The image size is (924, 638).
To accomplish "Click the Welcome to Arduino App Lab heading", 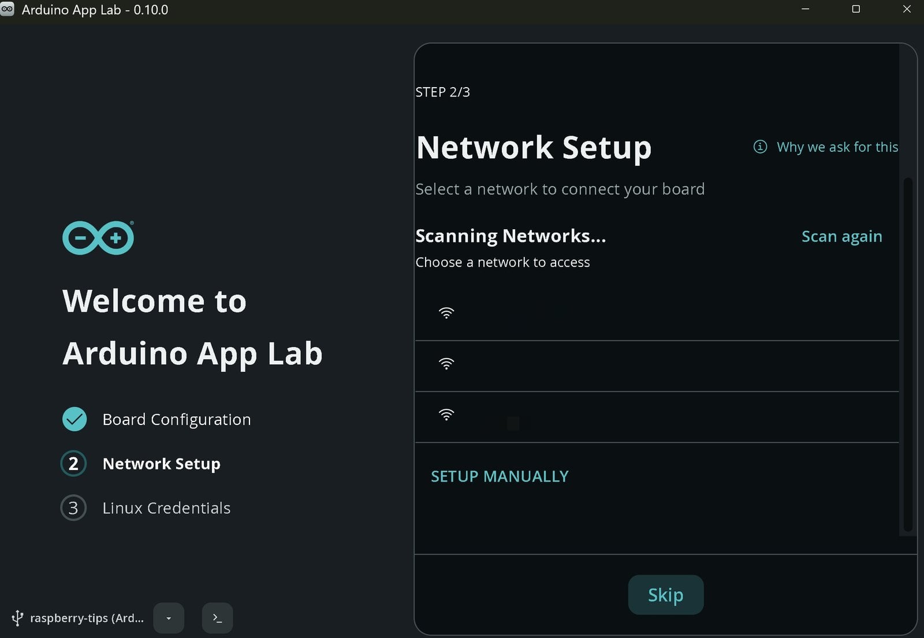I will [192, 327].
